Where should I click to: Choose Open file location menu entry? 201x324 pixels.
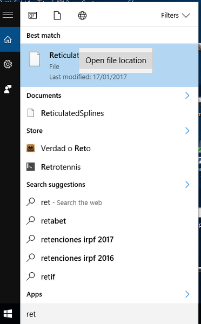[116, 60]
